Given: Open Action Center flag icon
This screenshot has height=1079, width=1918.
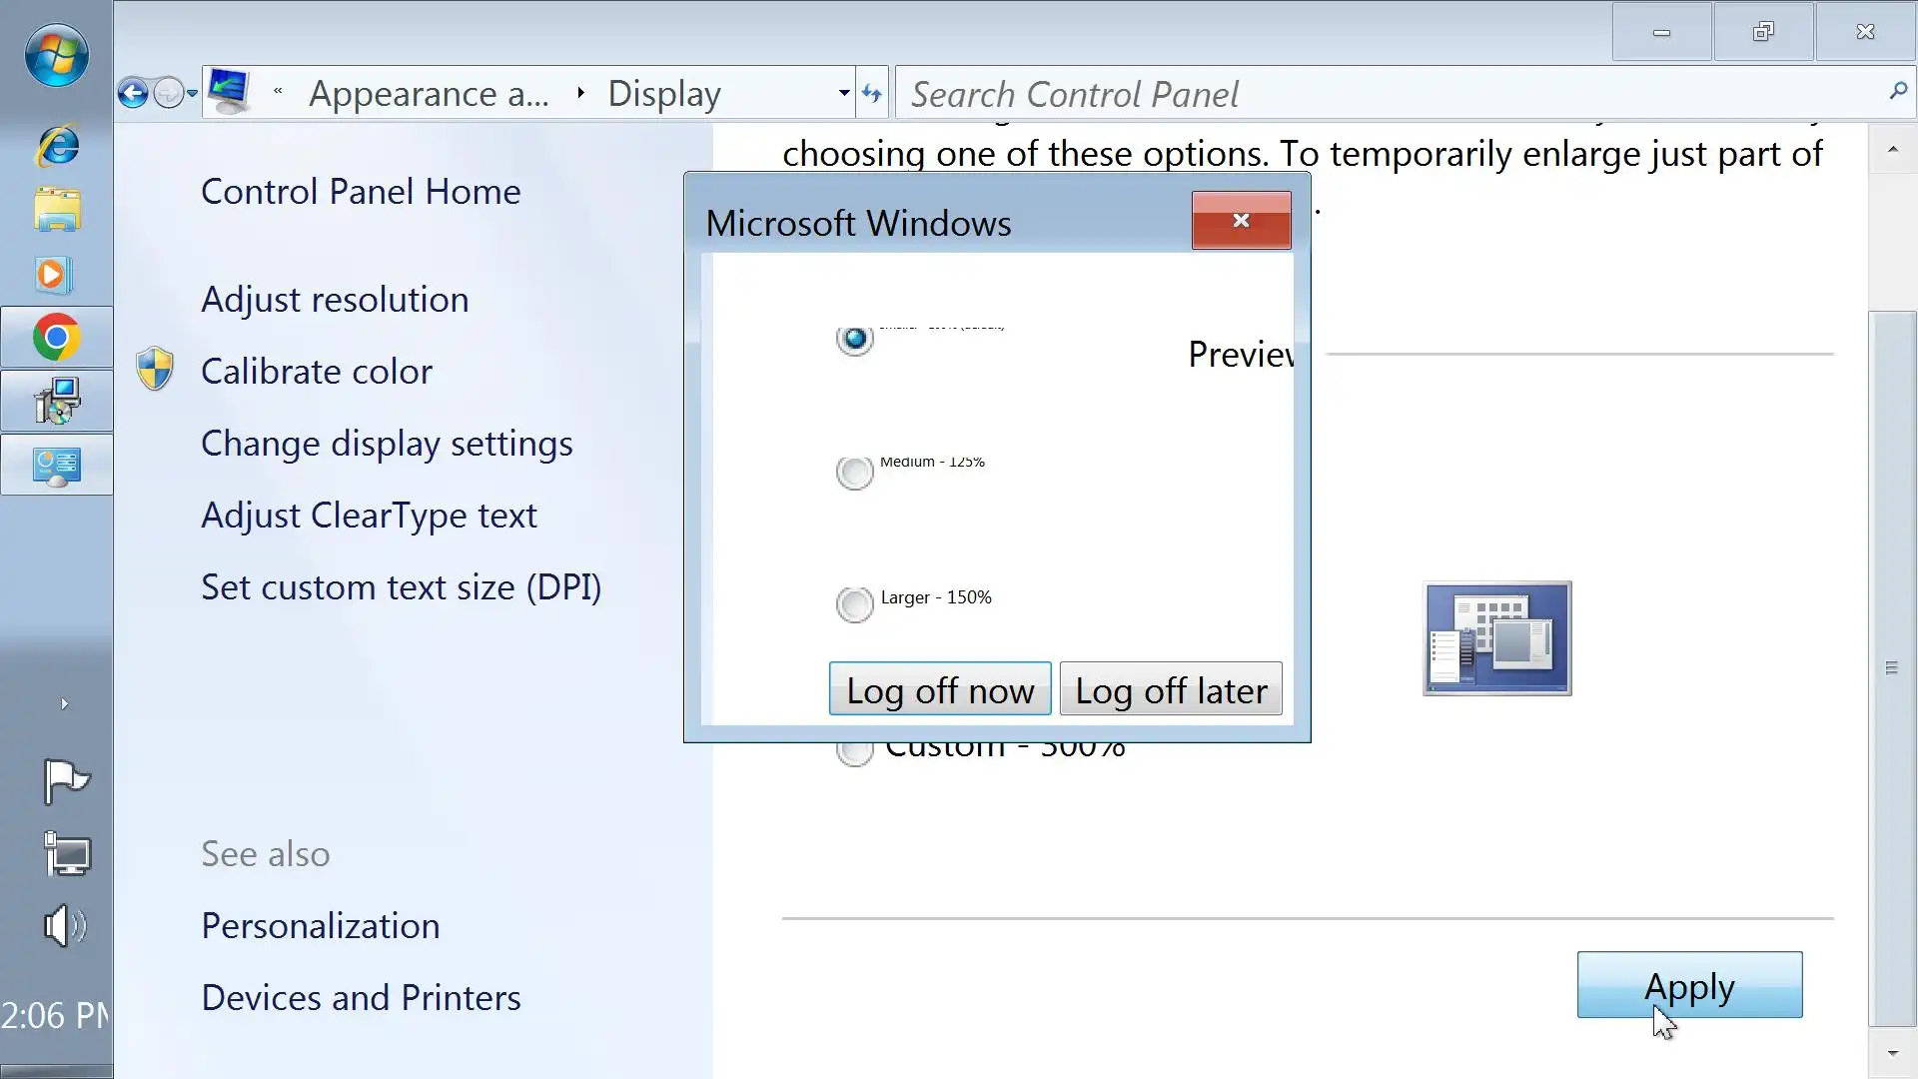Looking at the screenshot, I should pos(66,780).
